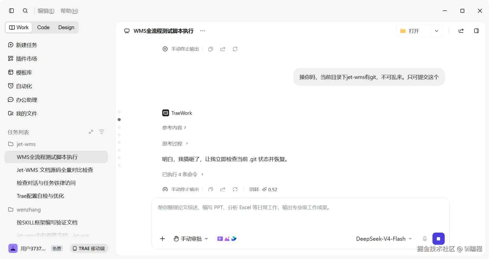Toggle the right side panel icon
Image resolution: width=489 pixels, height=259 pixels.
(x=477, y=31)
